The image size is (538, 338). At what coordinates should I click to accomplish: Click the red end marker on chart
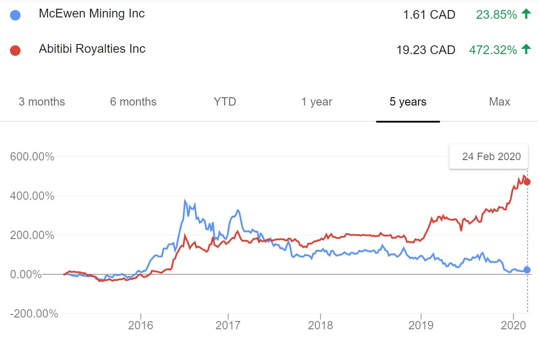[x=527, y=181]
